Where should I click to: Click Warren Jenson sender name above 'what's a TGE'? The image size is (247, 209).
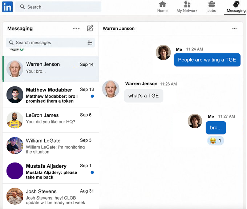pyautogui.click(x=141, y=84)
